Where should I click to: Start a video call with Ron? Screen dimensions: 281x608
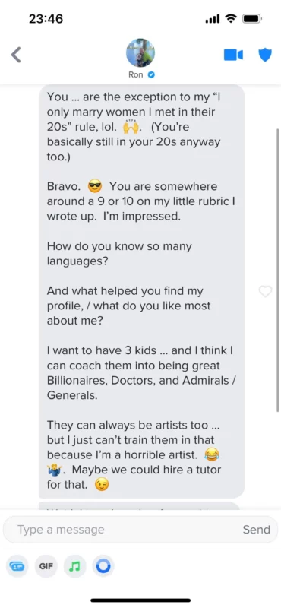pos(233,55)
